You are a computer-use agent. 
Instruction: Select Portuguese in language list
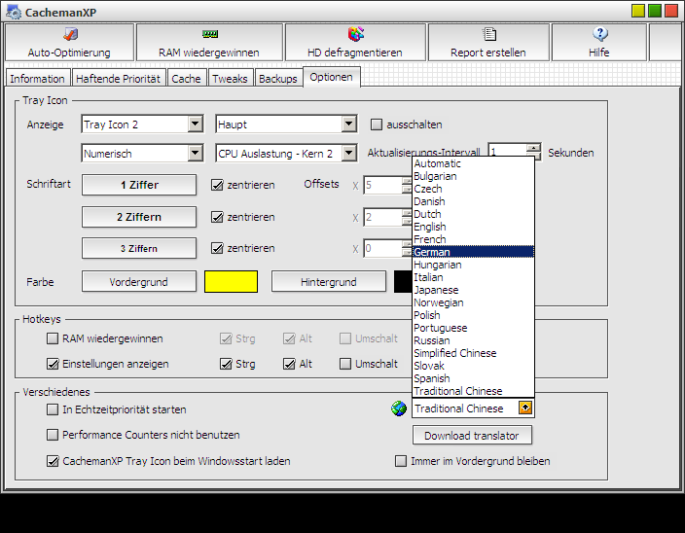tap(473, 328)
